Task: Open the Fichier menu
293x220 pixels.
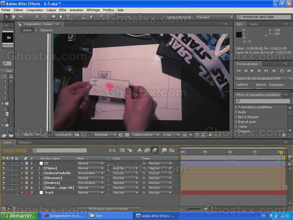Action: click(6, 10)
